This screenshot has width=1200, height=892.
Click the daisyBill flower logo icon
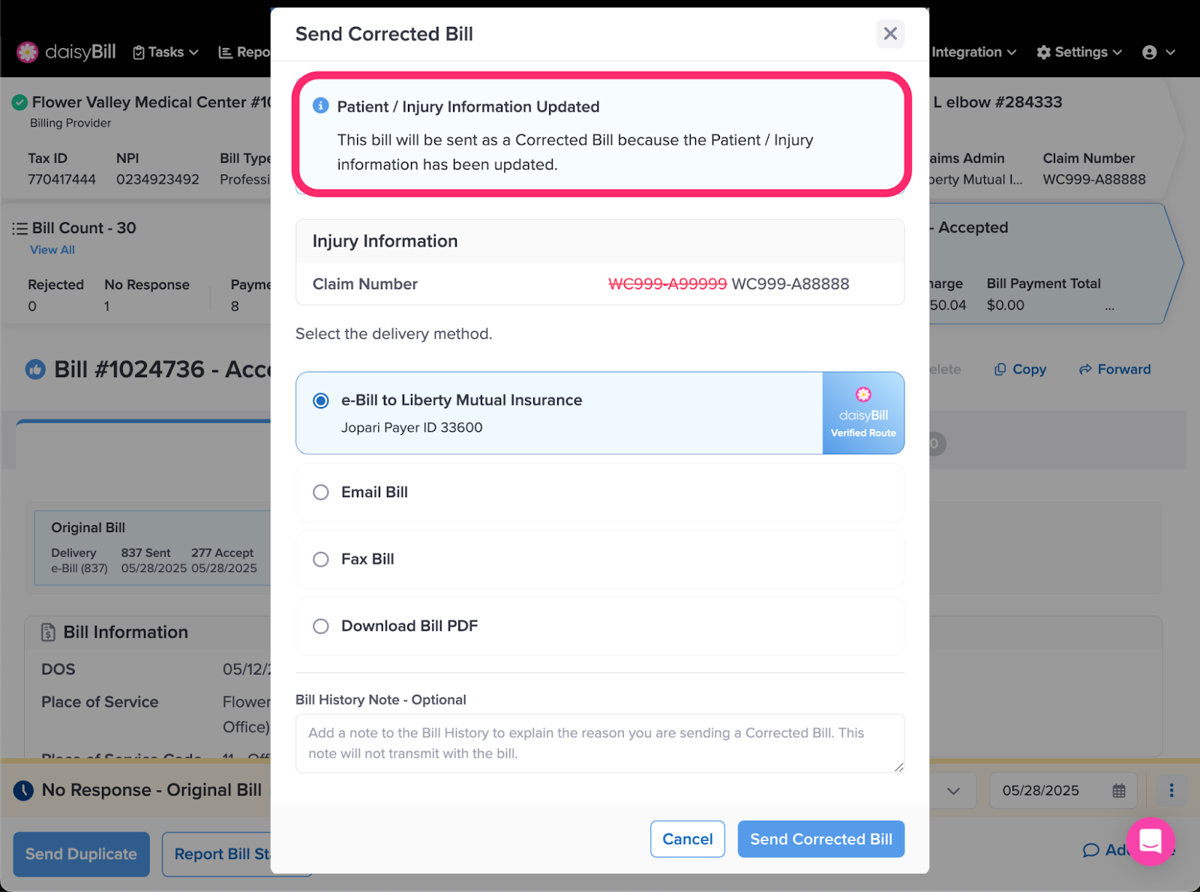point(28,52)
